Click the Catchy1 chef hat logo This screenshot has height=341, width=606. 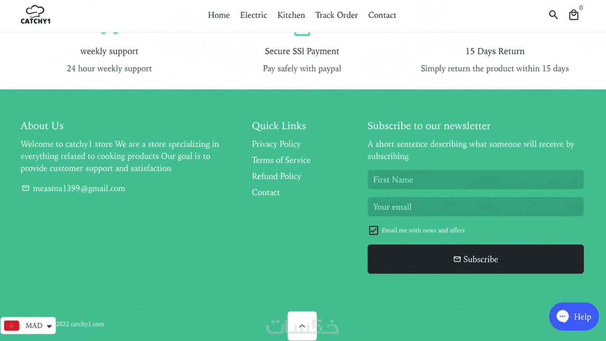pyautogui.click(x=36, y=15)
